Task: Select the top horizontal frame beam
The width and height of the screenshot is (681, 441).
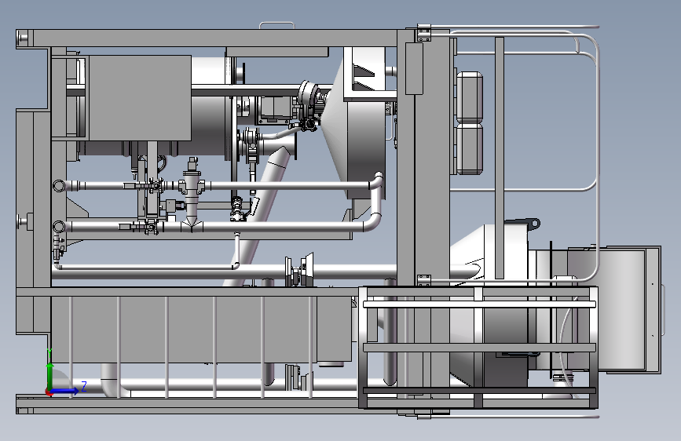Action: coord(207,38)
